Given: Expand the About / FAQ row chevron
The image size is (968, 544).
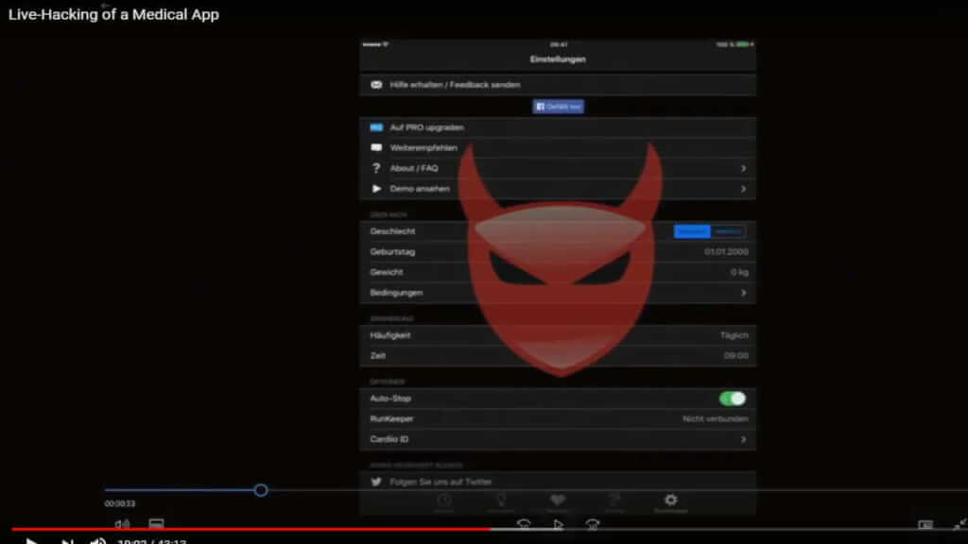Looking at the screenshot, I should 743,168.
